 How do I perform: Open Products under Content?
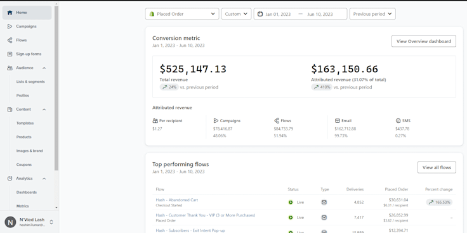click(24, 137)
